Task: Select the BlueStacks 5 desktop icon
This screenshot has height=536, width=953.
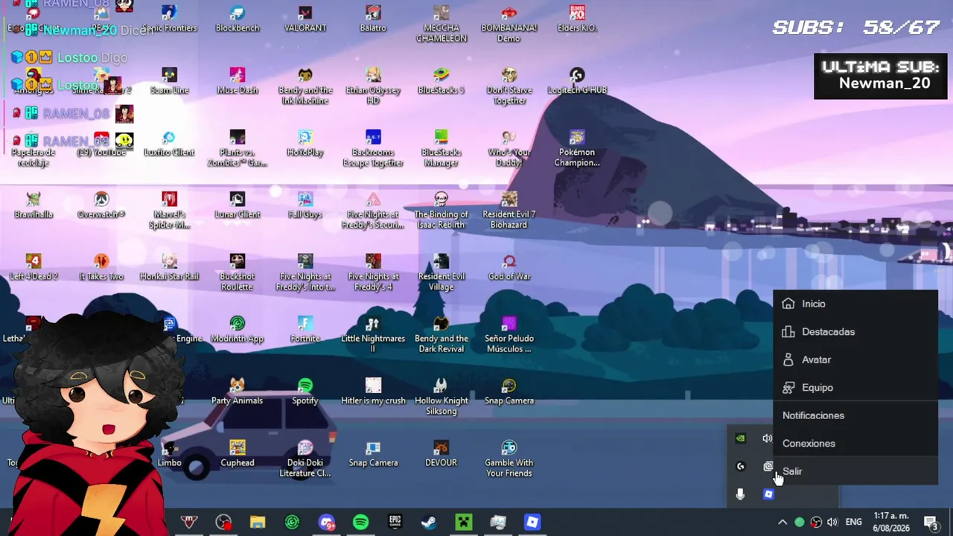Action: pyautogui.click(x=441, y=81)
